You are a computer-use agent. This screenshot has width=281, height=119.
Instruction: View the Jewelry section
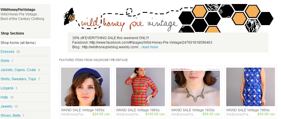pyautogui.click(x=6, y=106)
